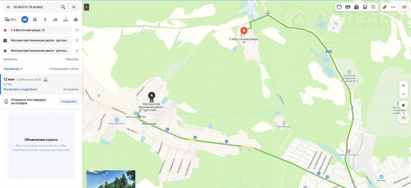Open the map layers selector

(x=373, y=7)
